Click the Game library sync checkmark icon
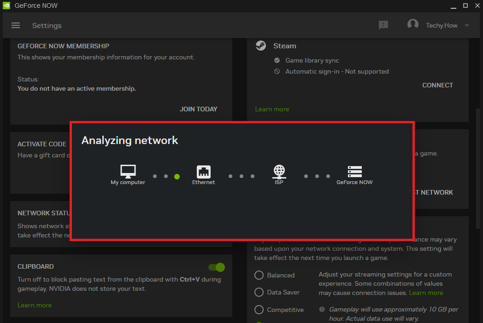This screenshot has width=483, height=323. [x=277, y=60]
